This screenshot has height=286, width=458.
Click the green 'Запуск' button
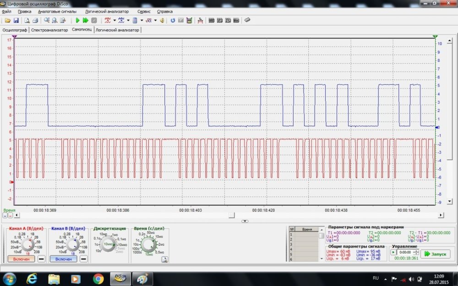click(432, 254)
